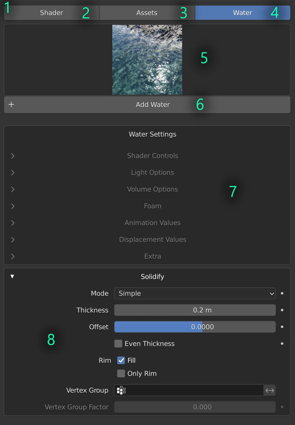This screenshot has height=425, width=295.
Task: Click the Offset slider
Action: pyautogui.click(x=195, y=327)
